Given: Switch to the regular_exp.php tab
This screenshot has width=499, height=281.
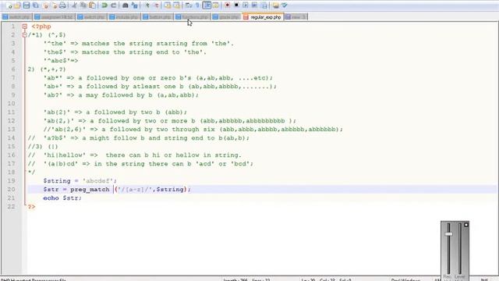Looking at the screenshot, I should (263, 17).
